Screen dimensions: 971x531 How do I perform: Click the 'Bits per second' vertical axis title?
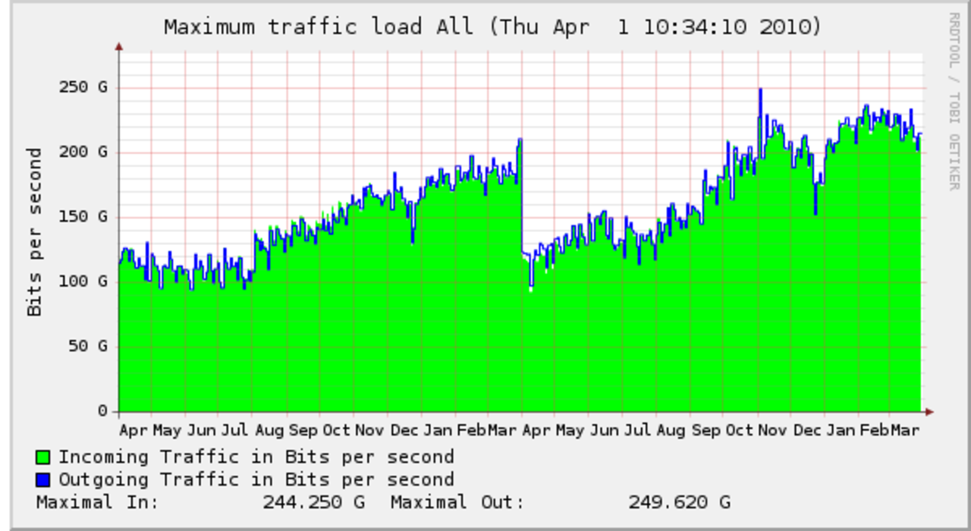tap(35, 232)
